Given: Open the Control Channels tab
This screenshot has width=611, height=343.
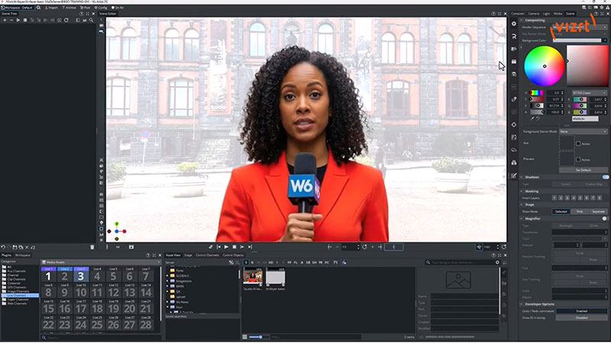Looking at the screenshot, I should click(207, 255).
